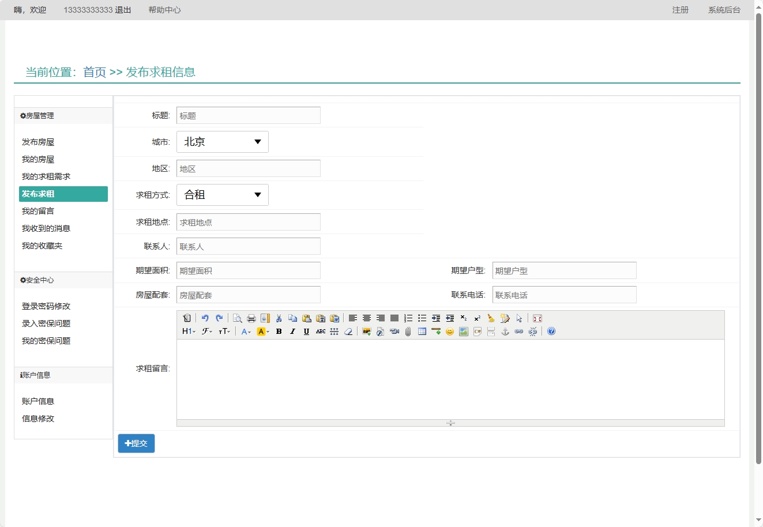Select the underline formatting icon
Image resolution: width=763 pixels, height=527 pixels.
306,331
